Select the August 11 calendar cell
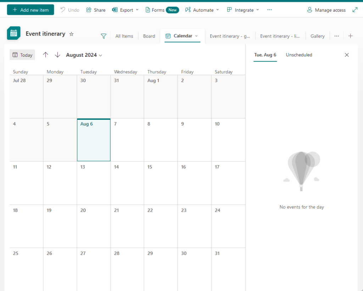The width and height of the screenshot is (363, 291). 26,183
